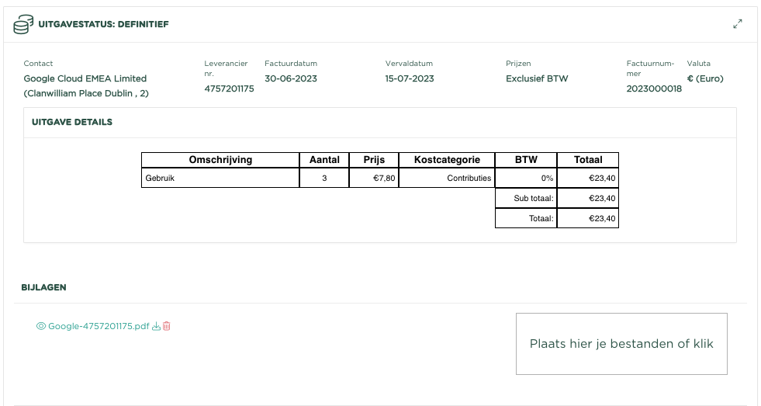Download the Google-4757201175.pdf attachment
This screenshot has height=406, width=761.
156,327
